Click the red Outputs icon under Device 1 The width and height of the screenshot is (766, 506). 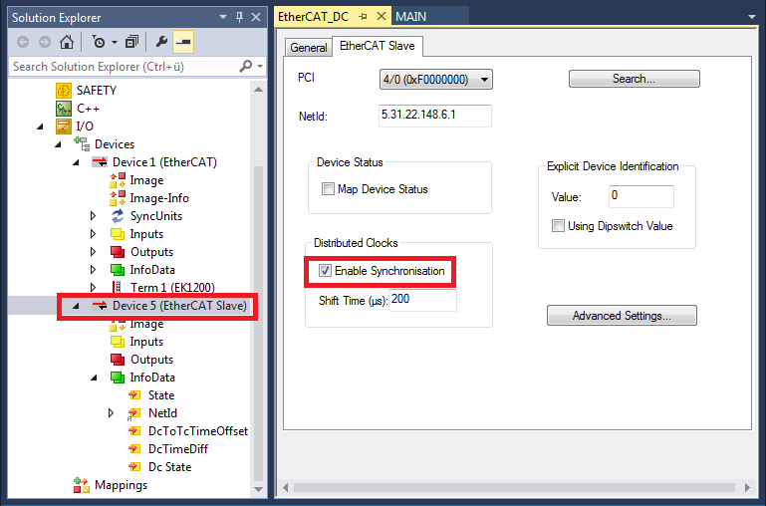(x=118, y=252)
